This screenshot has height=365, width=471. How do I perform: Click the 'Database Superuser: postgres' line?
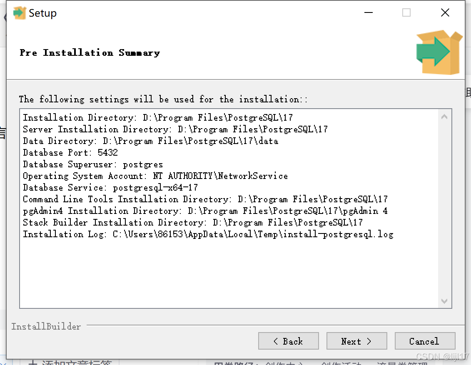coord(93,164)
